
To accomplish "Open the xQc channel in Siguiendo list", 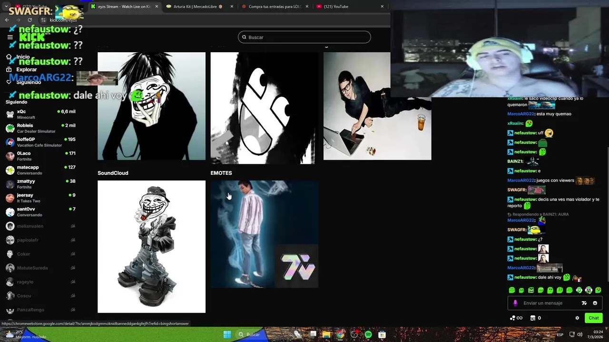I will [40, 114].
